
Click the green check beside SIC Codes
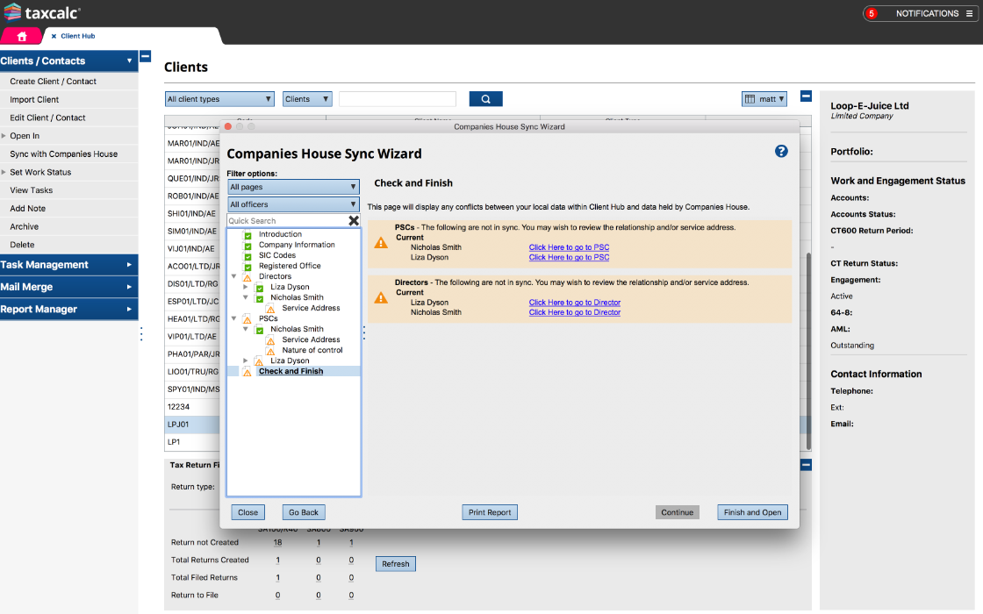tap(248, 255)
